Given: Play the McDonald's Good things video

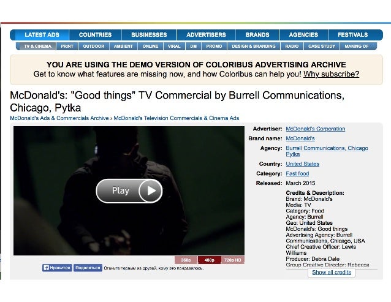Looking at the screenshot, I should pyautogui.click(x=129, y=191).
